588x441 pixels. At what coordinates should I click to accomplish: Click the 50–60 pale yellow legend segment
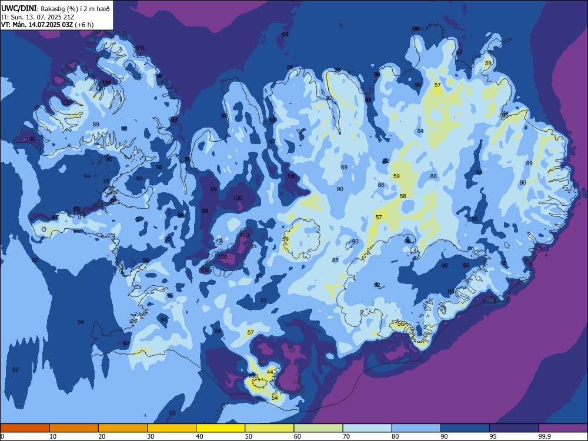(269, 428)
